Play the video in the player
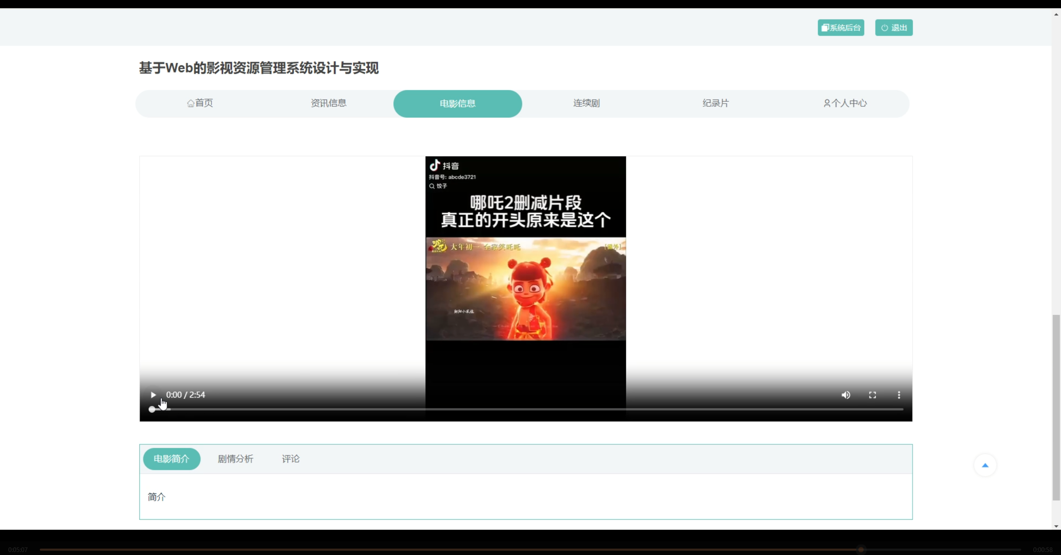Viewport: 1061px width, 555px height. [153, 395]
